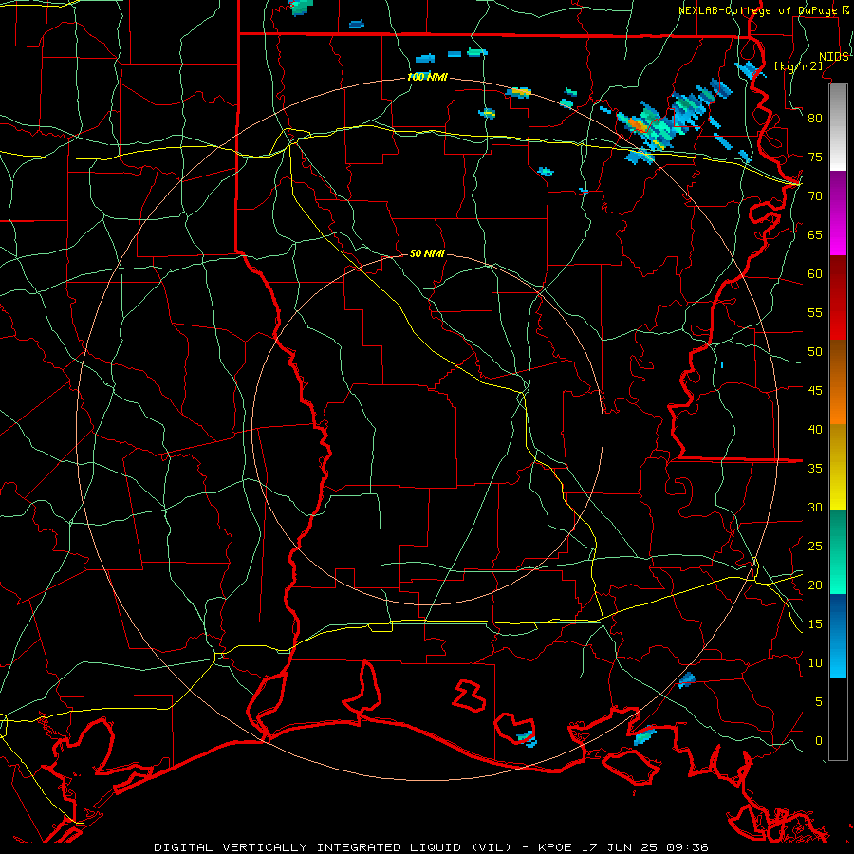
Task: Click the scale value 15
Action: [x=815, y=624]
